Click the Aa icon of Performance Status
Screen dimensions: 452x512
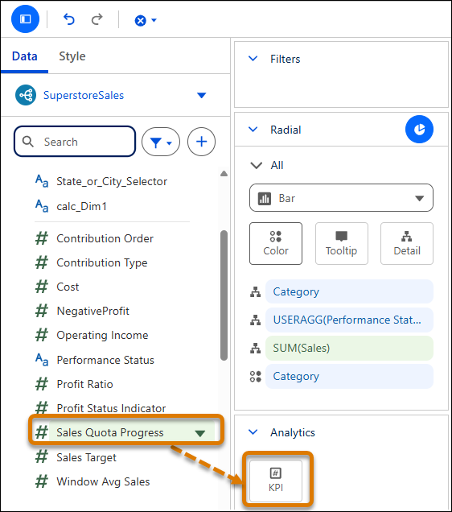click(42, 360)
